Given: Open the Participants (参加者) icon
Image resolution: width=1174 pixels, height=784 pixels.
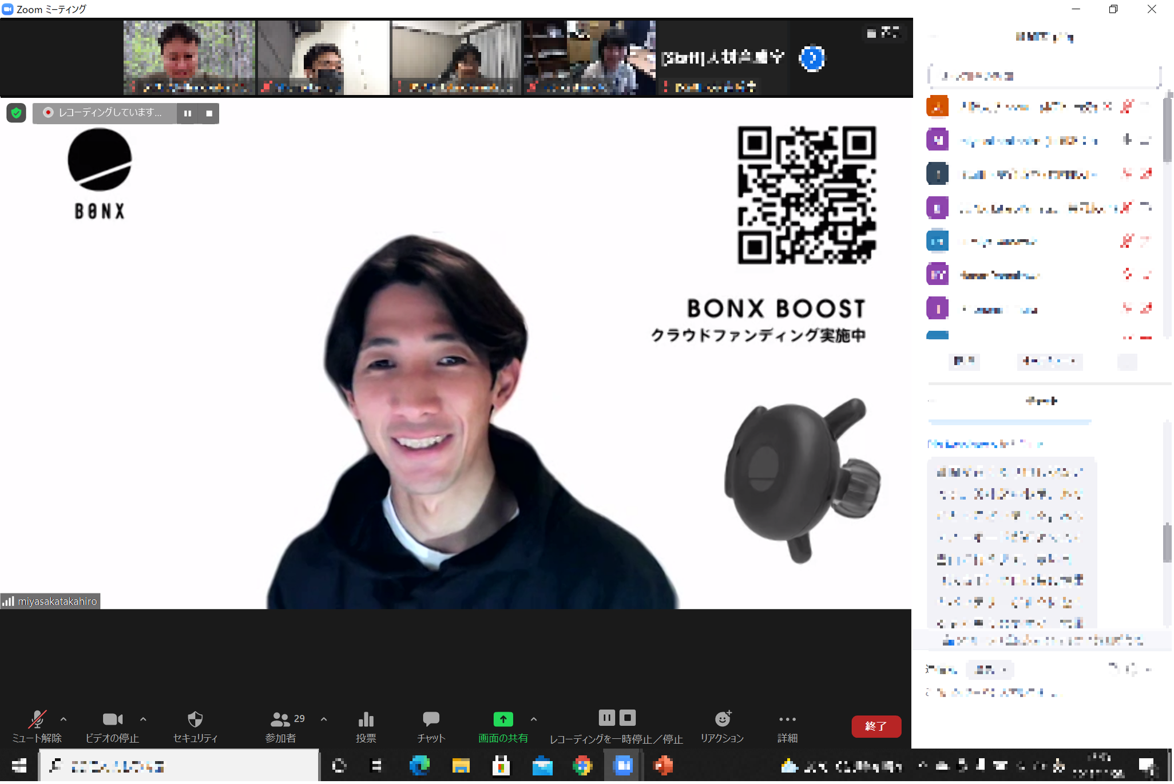Looking at the screenshot, I should 280,719.
